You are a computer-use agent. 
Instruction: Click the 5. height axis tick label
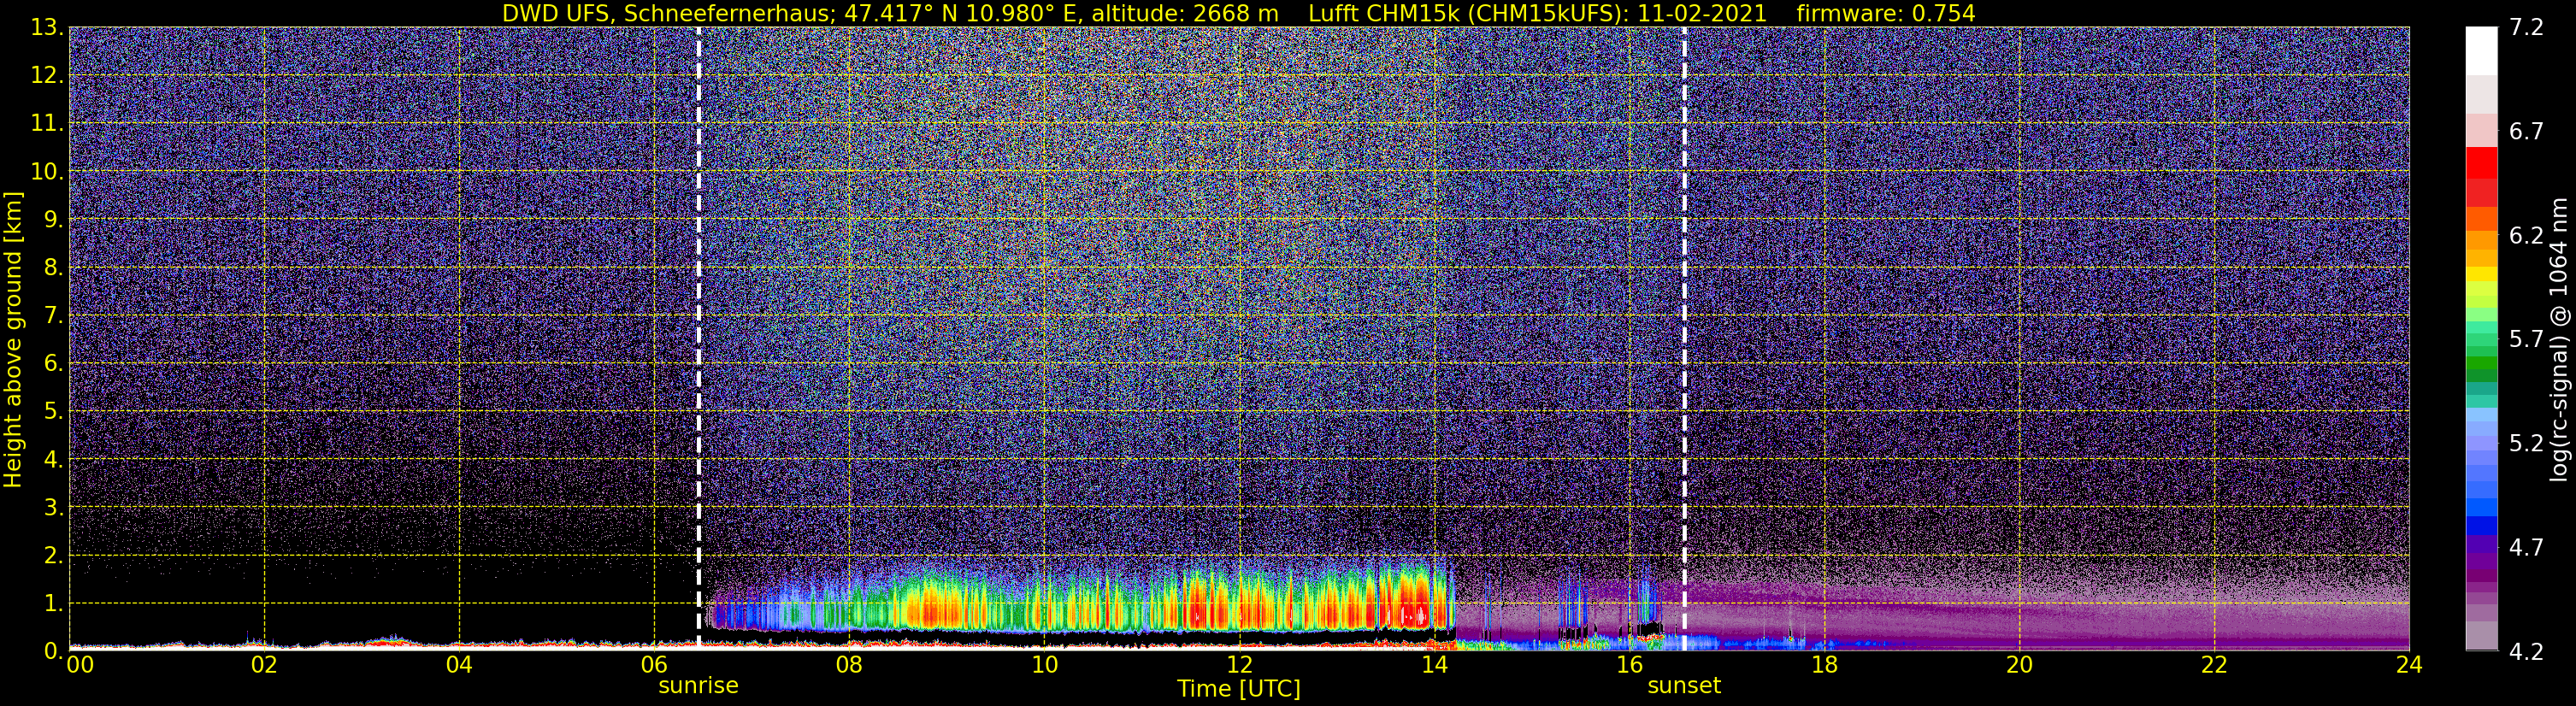pyautogui.click(x=53, y=412)
